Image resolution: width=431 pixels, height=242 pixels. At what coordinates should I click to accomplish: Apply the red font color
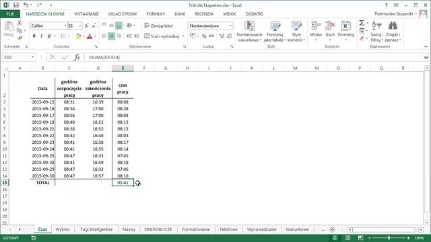tap(90, 36)
